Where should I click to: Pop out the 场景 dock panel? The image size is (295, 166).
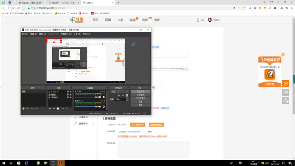[45, 88]
